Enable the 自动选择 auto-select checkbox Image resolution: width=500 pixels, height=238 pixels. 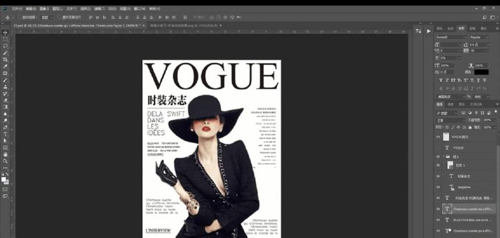pos(20,17)
